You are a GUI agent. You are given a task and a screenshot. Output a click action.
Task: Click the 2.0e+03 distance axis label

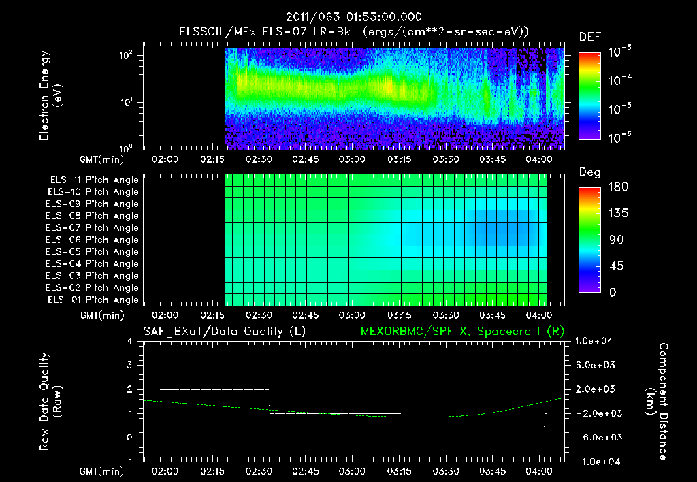[596, 389]
